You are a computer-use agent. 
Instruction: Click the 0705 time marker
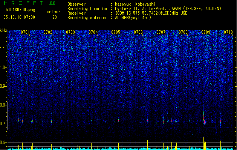[116, 32]
